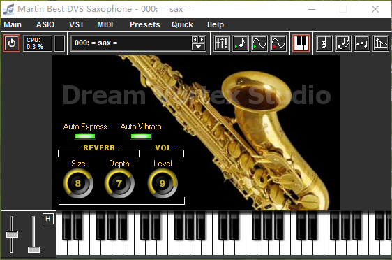392x260 pixels.
Task: Toggle the piano keyboard icon
Action: 301,43
